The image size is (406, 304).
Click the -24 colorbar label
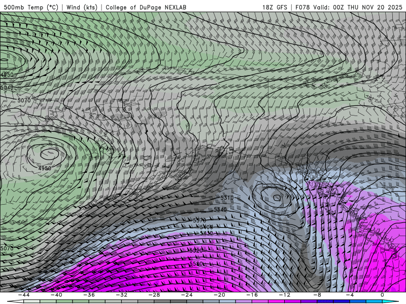(x=187, y=295)
